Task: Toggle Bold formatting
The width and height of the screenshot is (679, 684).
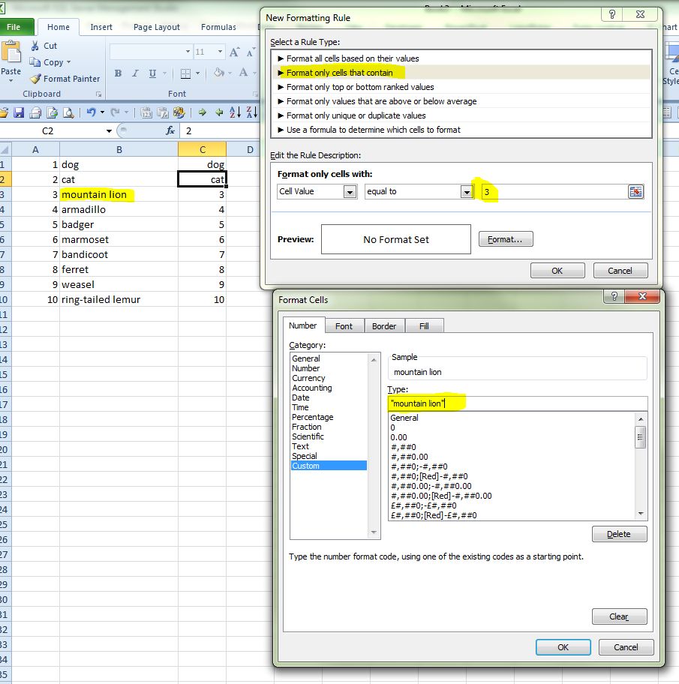Action: pyautogui.click(x=118, y=73)
